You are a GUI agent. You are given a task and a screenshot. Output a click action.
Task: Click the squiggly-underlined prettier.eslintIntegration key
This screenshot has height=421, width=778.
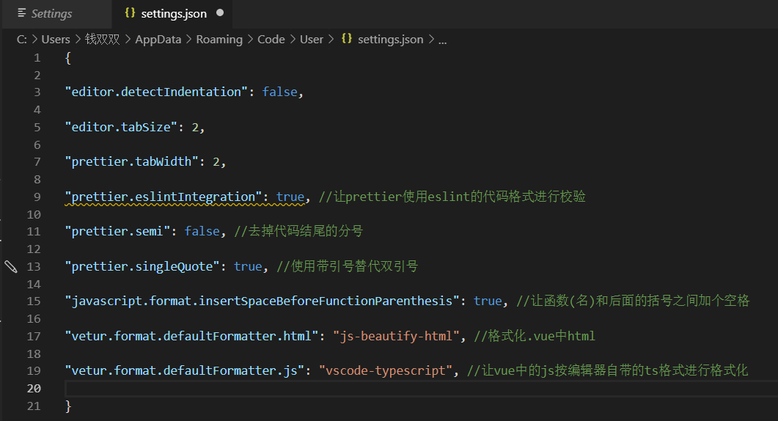(x=164, y=197)
